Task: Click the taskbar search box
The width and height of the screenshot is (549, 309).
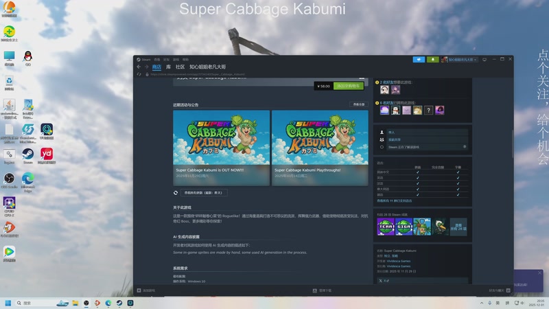Action: tap(41, 303)
